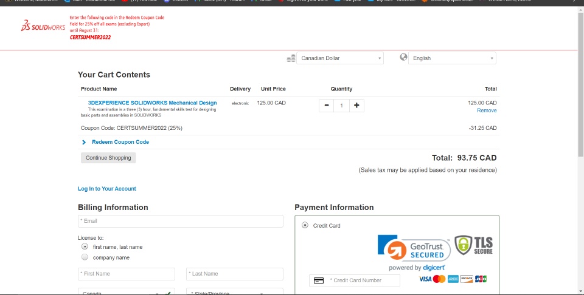Click the Product Name column header
The height and width of the screenshot is (295, 584).
(x=99, y=89)
